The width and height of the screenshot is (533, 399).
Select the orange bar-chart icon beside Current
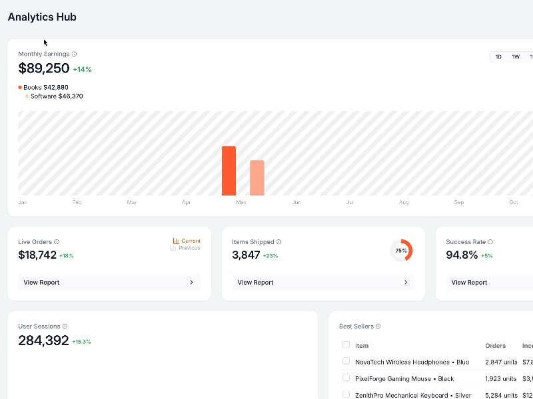(x=175, y=240)
